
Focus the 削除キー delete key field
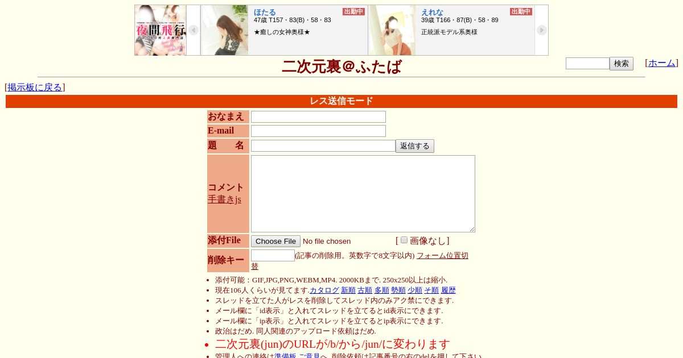(273, 255)
